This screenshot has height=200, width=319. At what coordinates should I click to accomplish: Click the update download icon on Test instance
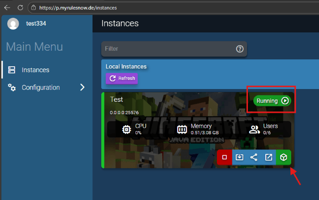coord(239,158)
